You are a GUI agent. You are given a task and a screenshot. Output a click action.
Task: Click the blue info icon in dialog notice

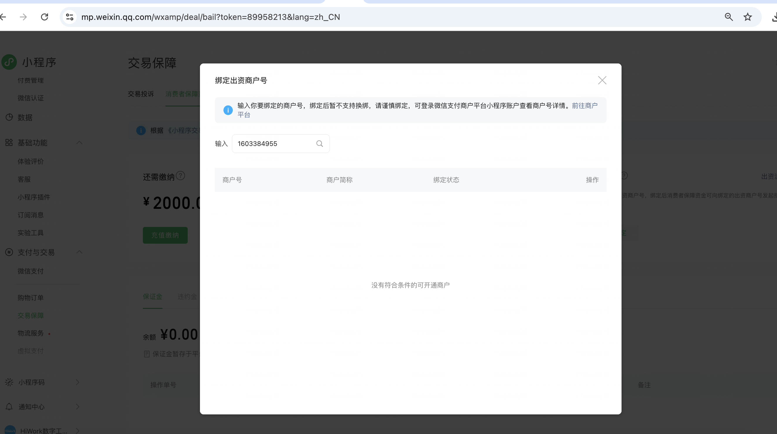click(x=228, y=110)
